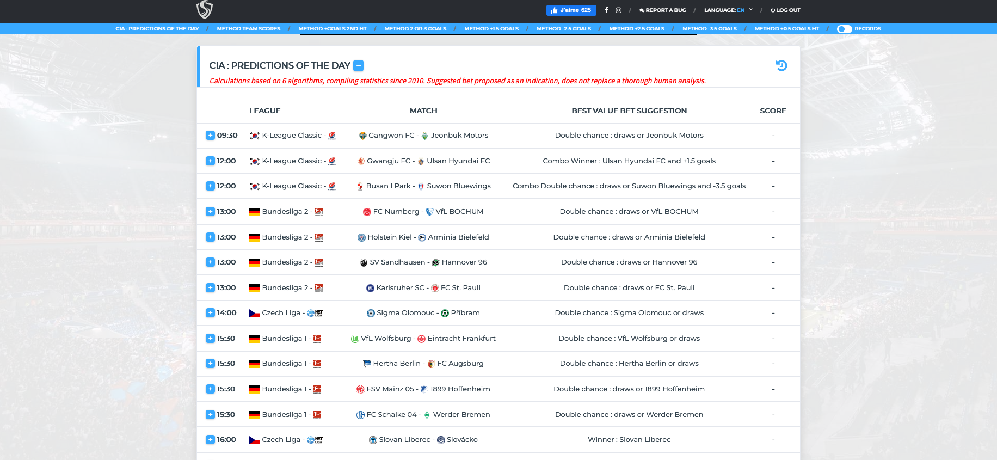
Task: Click Eintracht Frankfurt crest
Action: click(x=421, y=339)
